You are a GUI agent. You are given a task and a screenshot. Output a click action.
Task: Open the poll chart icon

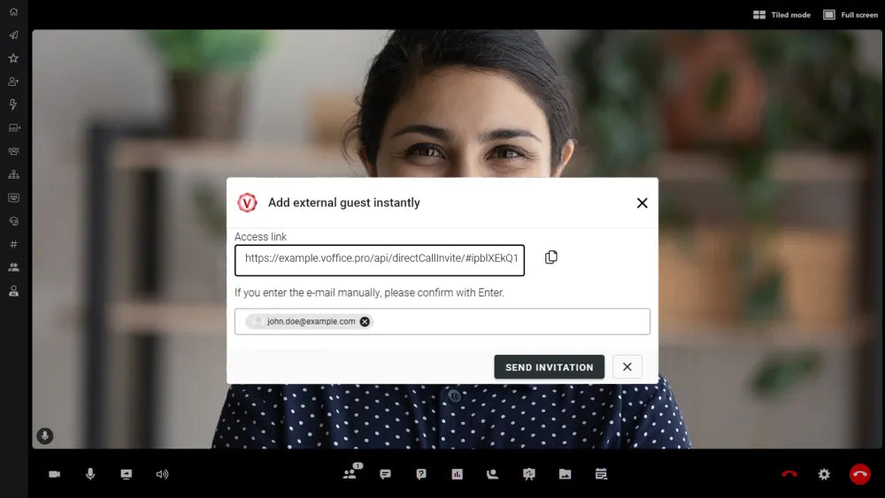coord(457,474)
